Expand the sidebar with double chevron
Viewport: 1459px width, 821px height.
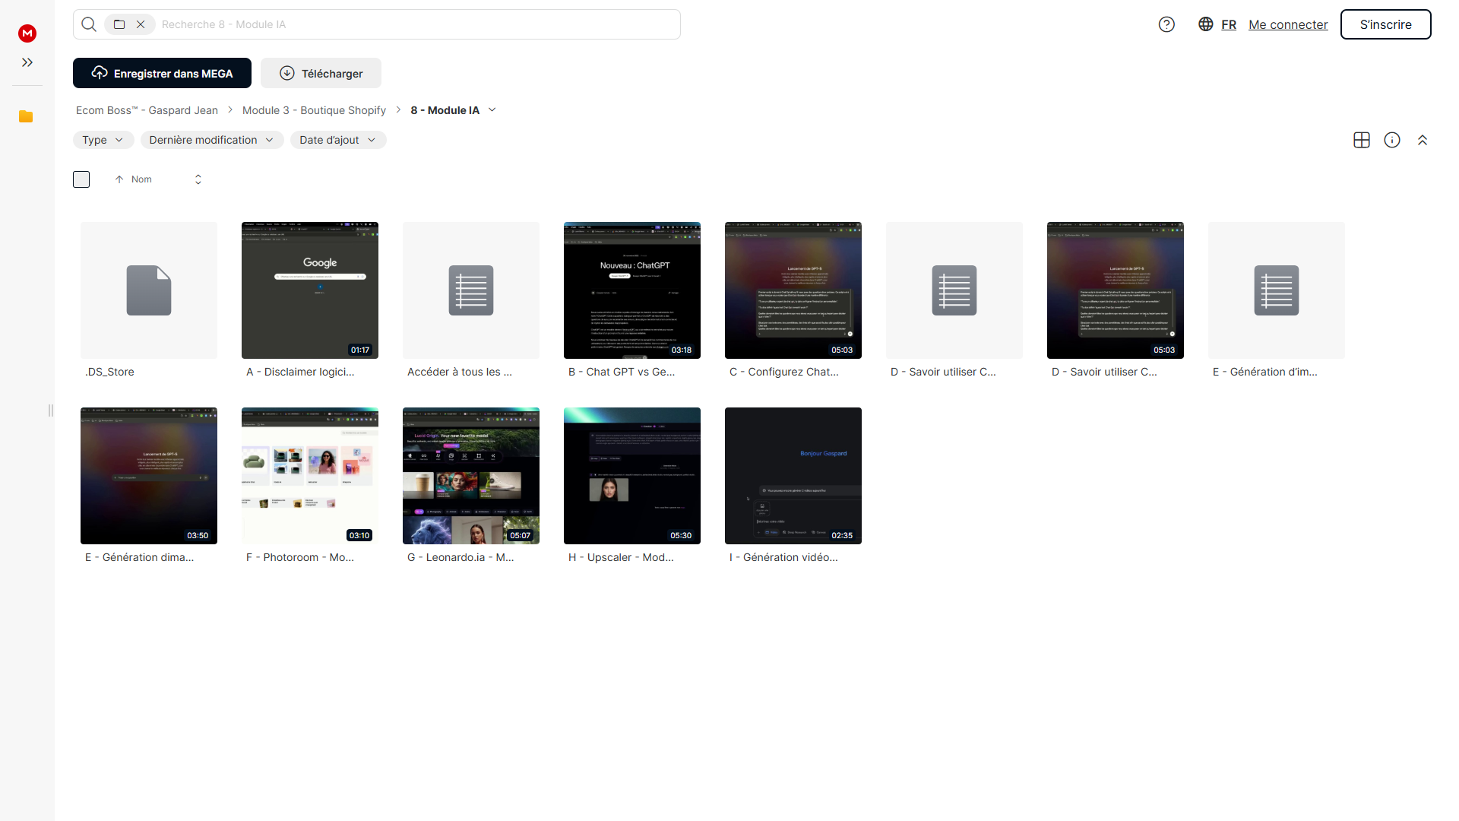[x=27, y=62]
